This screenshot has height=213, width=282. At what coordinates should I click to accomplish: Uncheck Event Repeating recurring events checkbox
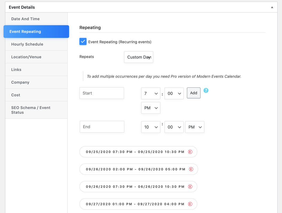click(83, 42)
